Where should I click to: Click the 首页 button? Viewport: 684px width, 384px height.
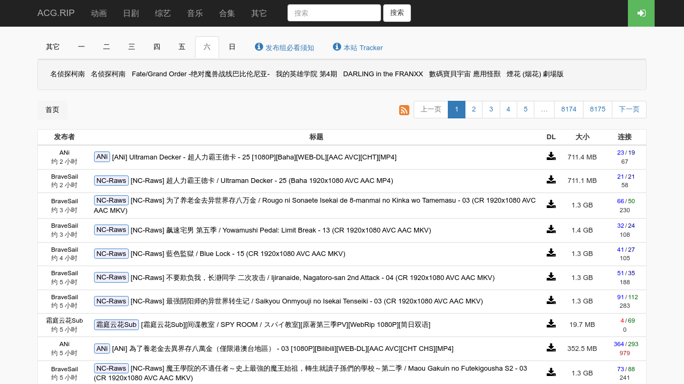click(x=52, y=109)
